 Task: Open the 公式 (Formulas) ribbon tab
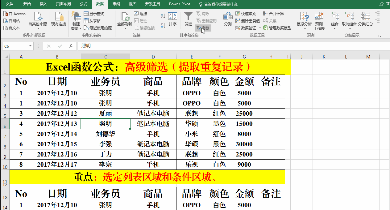click(x=83, y=4)
